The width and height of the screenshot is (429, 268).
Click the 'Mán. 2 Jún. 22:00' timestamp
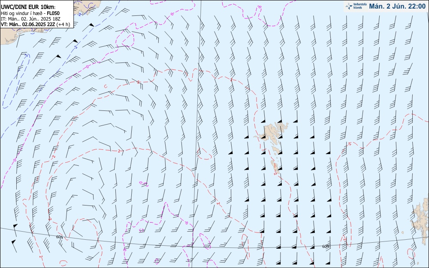(397, 6)
